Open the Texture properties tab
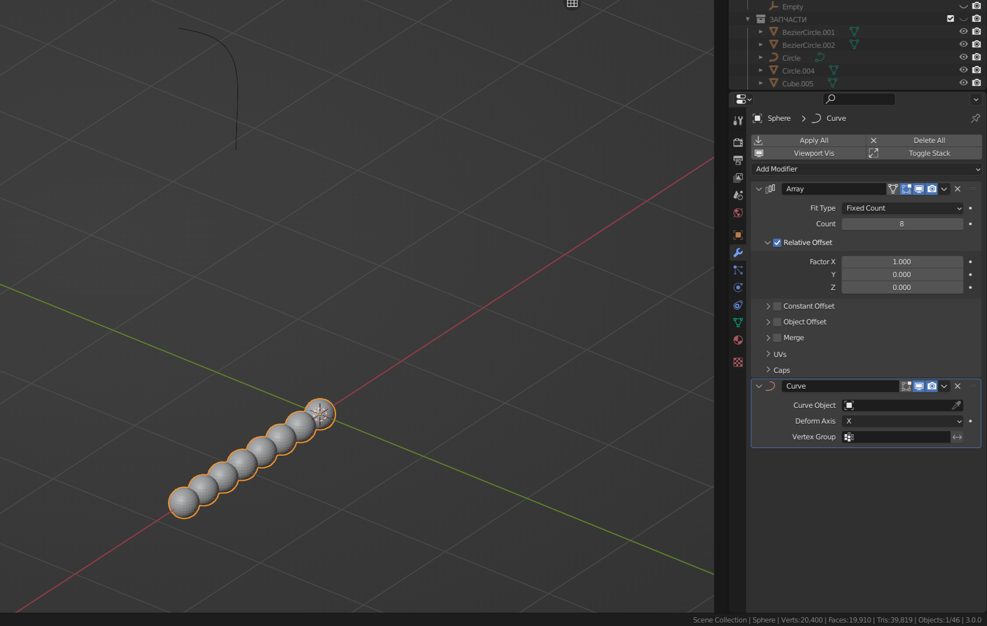 coord(738,362)
